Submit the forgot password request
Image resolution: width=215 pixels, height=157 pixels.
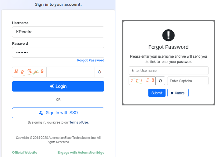click(x=157, y=93)
